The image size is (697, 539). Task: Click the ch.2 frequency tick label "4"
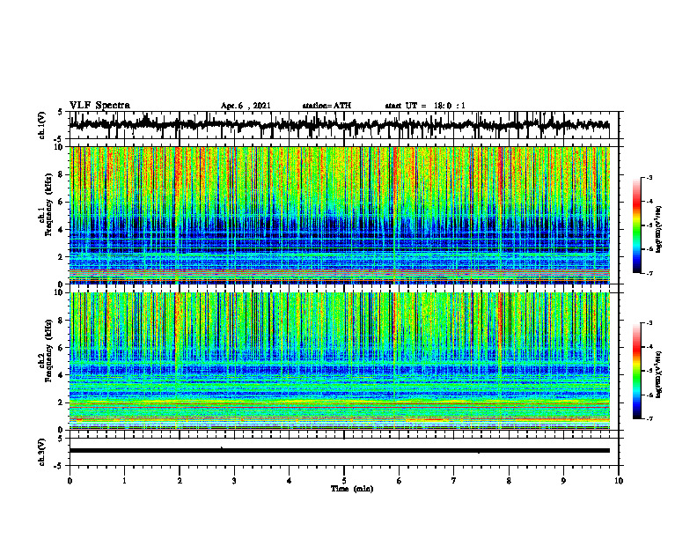[x=62, y=375]
